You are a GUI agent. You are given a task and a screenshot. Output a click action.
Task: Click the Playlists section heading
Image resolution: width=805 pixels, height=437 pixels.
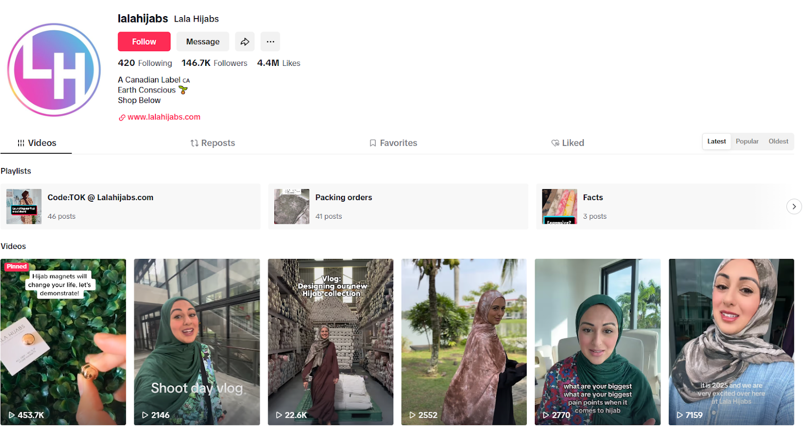[x=16, y=171]
